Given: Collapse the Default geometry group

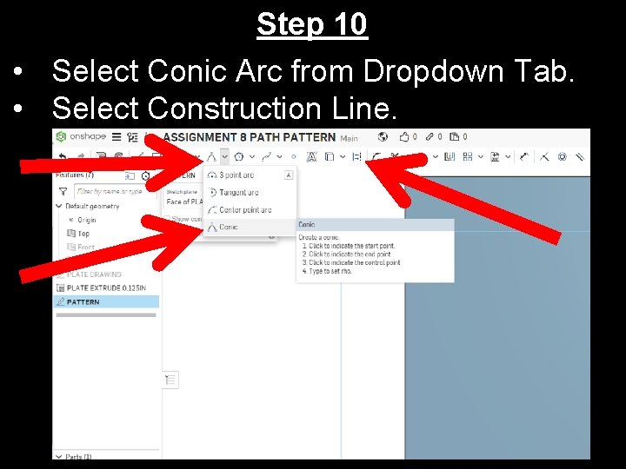Looking at the screenshot, I should 59,206.
